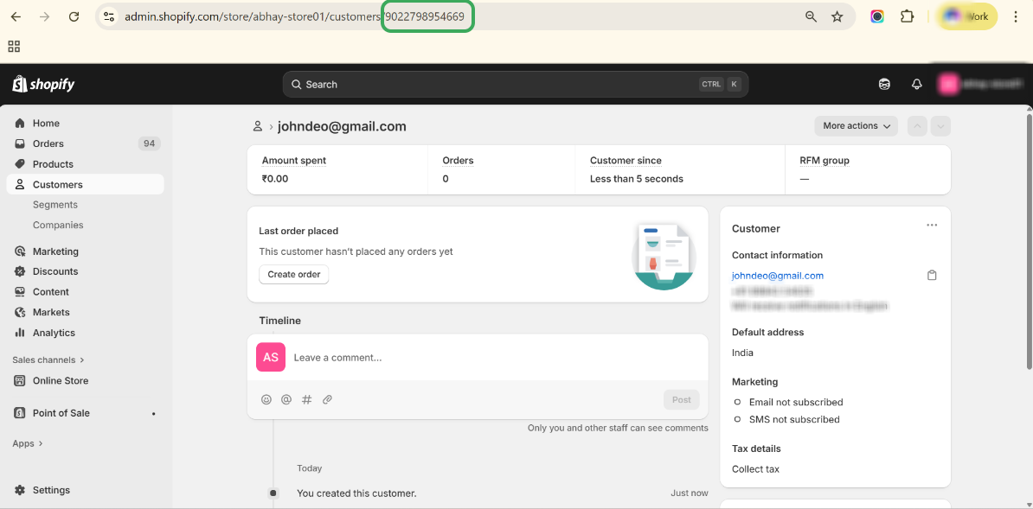
Task: Click the mention @ icon in comment box
Action: click(286, 399)
